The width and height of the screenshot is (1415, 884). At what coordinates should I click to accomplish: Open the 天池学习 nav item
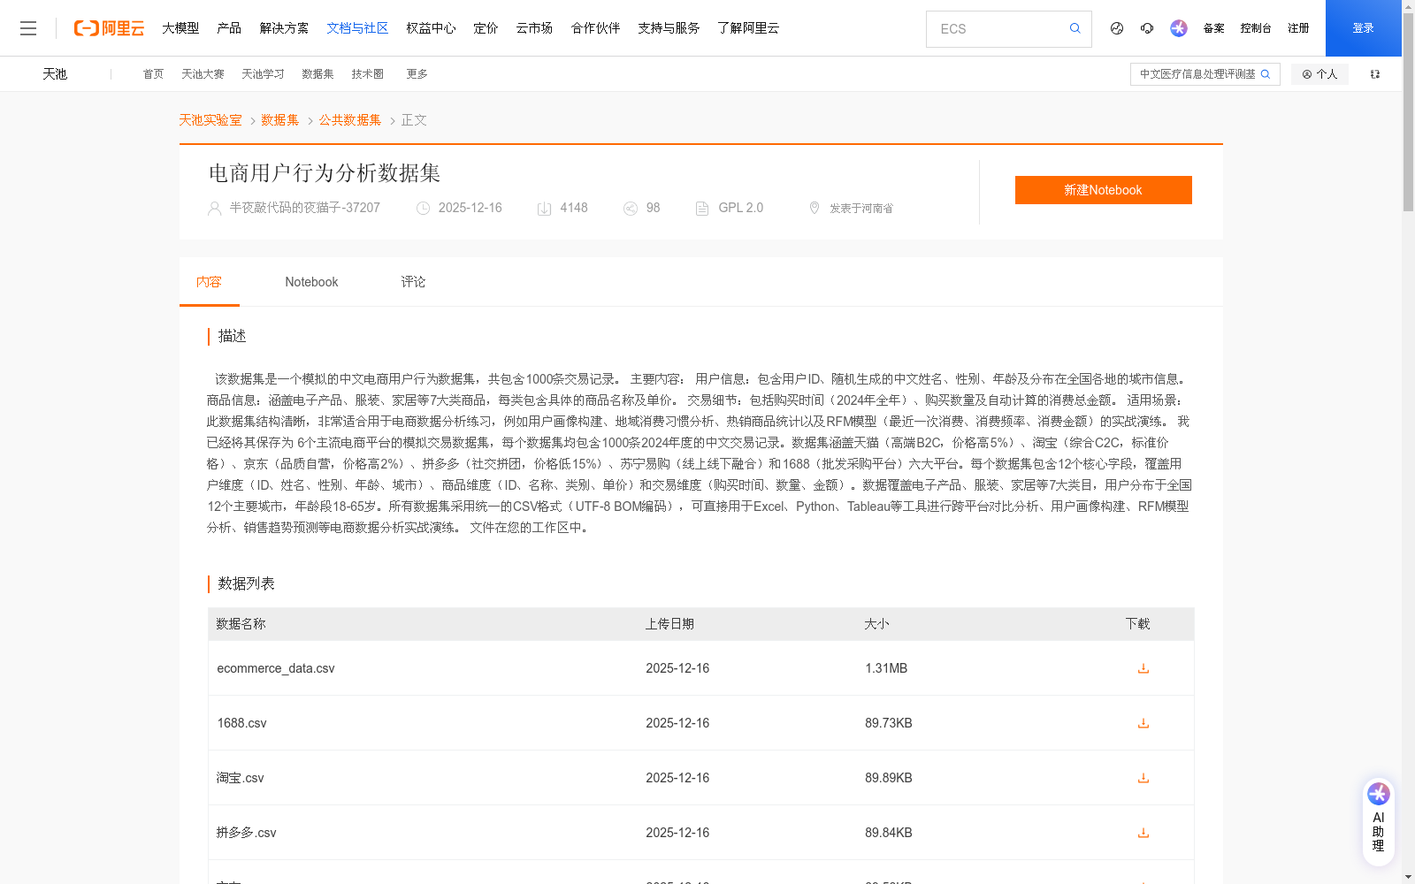(263, 74)
